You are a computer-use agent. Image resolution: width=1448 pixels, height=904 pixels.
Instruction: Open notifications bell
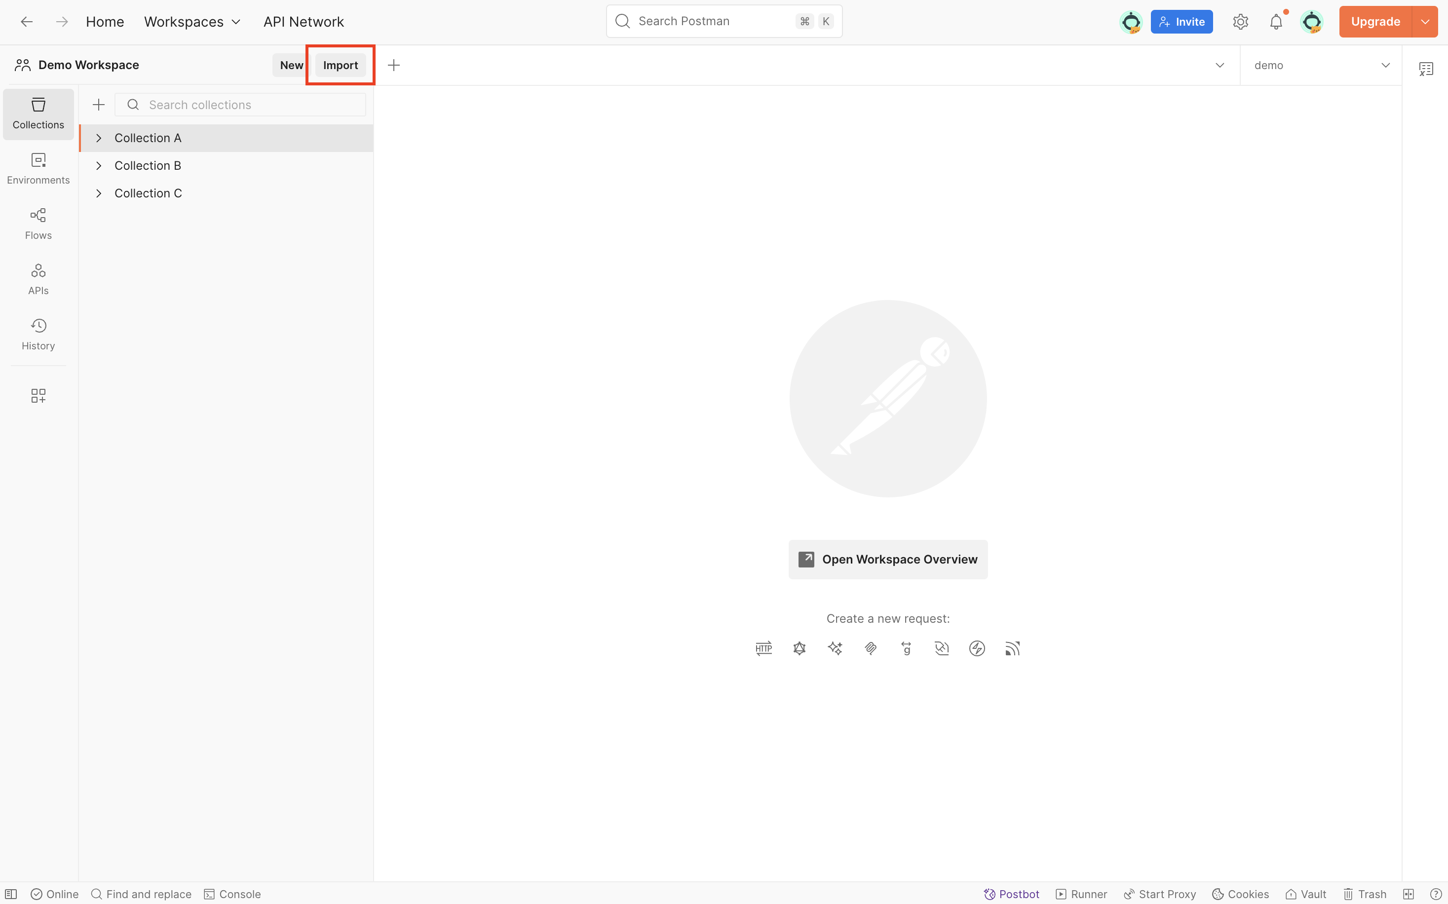(1276, 22)
